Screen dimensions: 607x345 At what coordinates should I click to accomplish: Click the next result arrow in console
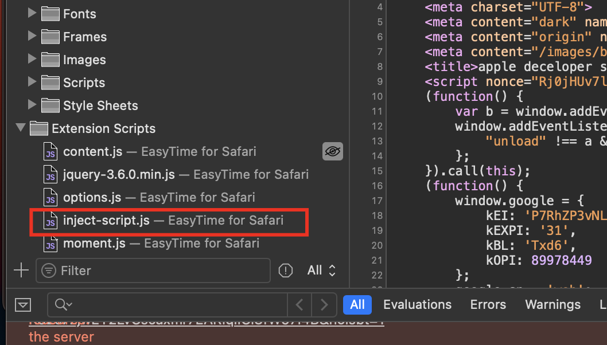pyautogui.click(x=324, y=305)
